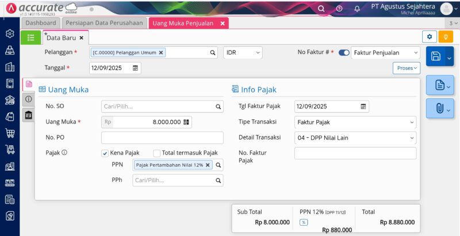Open the Tipe Transaksi dropdown
The image size is (460, 236).
(355, 122)
